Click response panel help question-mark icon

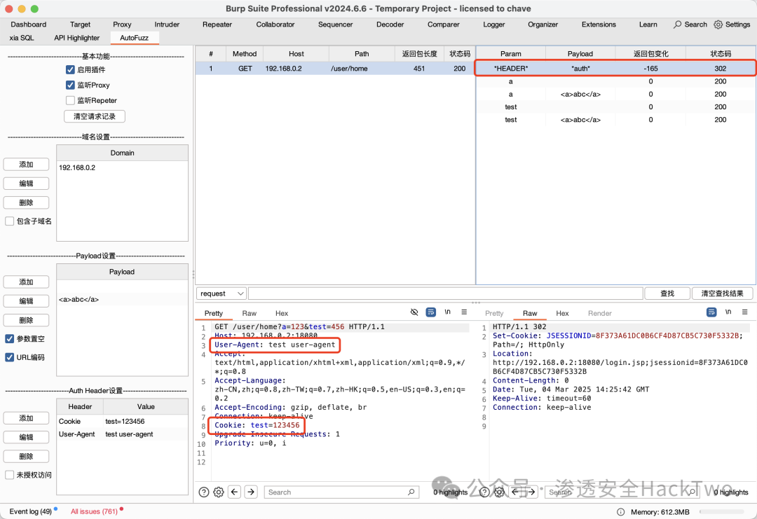(485, 492)
